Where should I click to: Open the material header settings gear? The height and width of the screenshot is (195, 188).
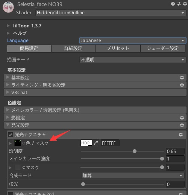pos(185,4)
